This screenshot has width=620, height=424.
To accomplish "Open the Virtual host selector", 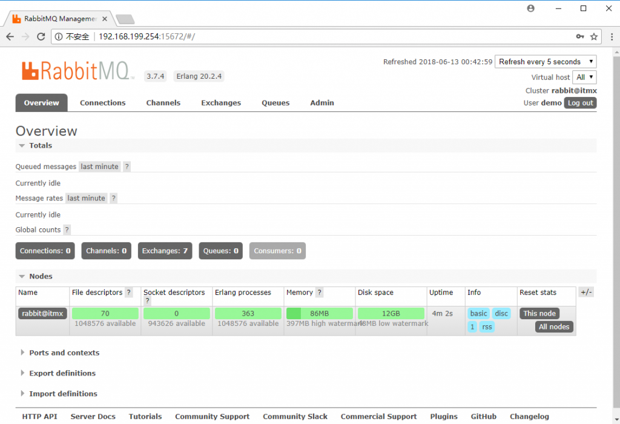I will 585,77.
